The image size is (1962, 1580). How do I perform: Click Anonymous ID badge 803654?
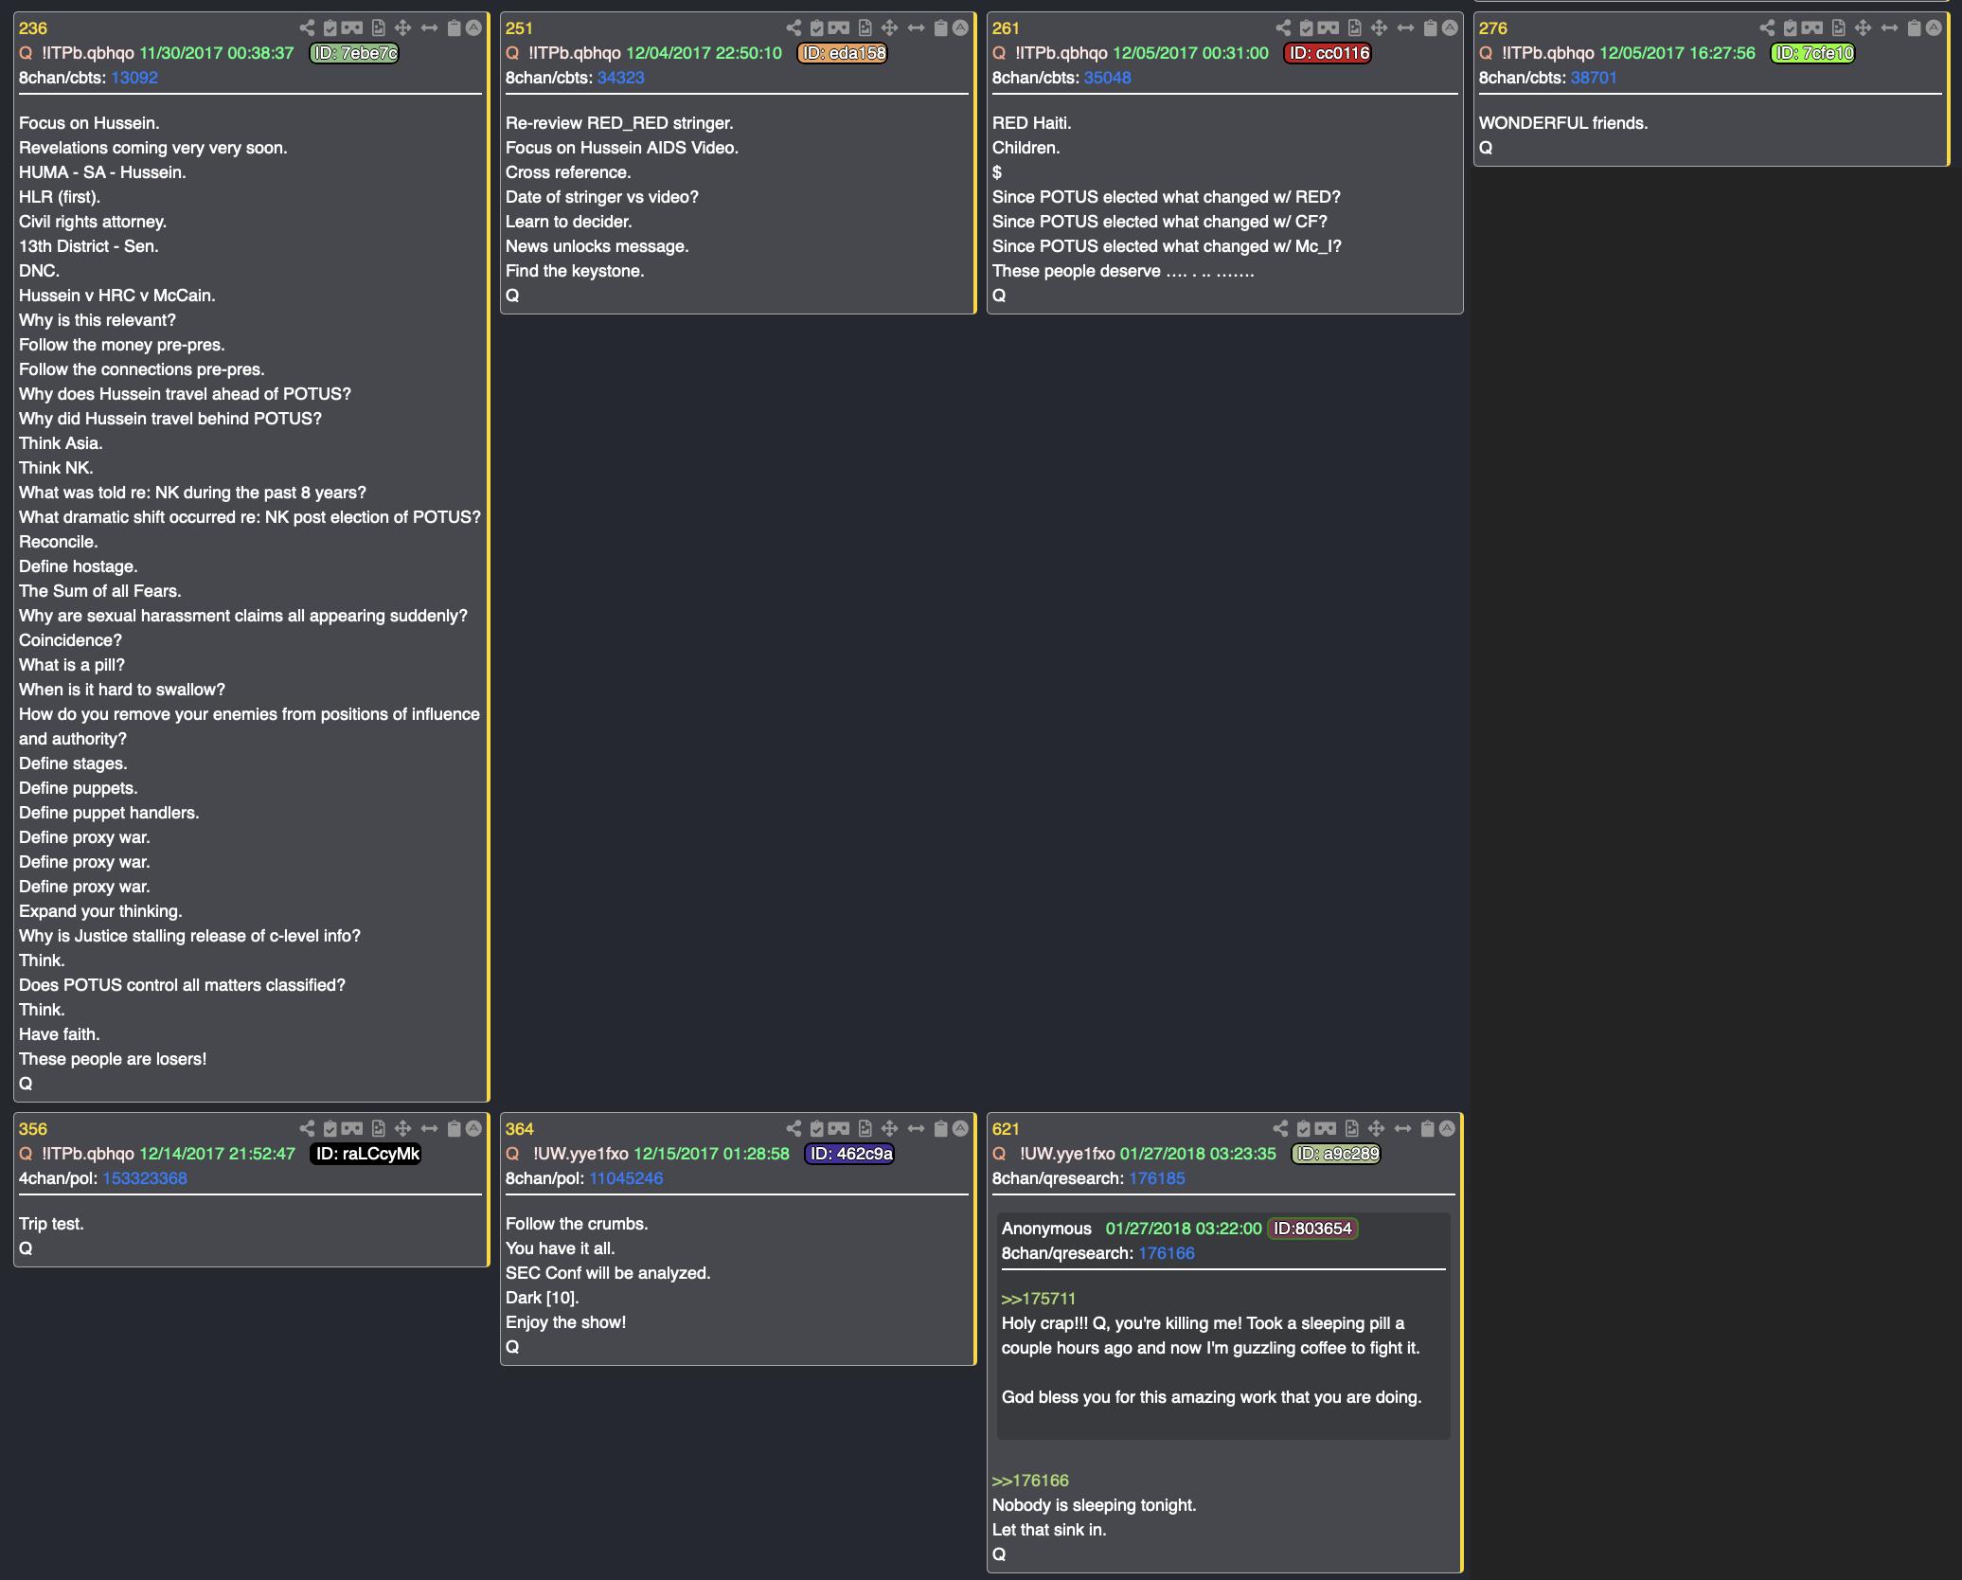coord(1312,1229)
